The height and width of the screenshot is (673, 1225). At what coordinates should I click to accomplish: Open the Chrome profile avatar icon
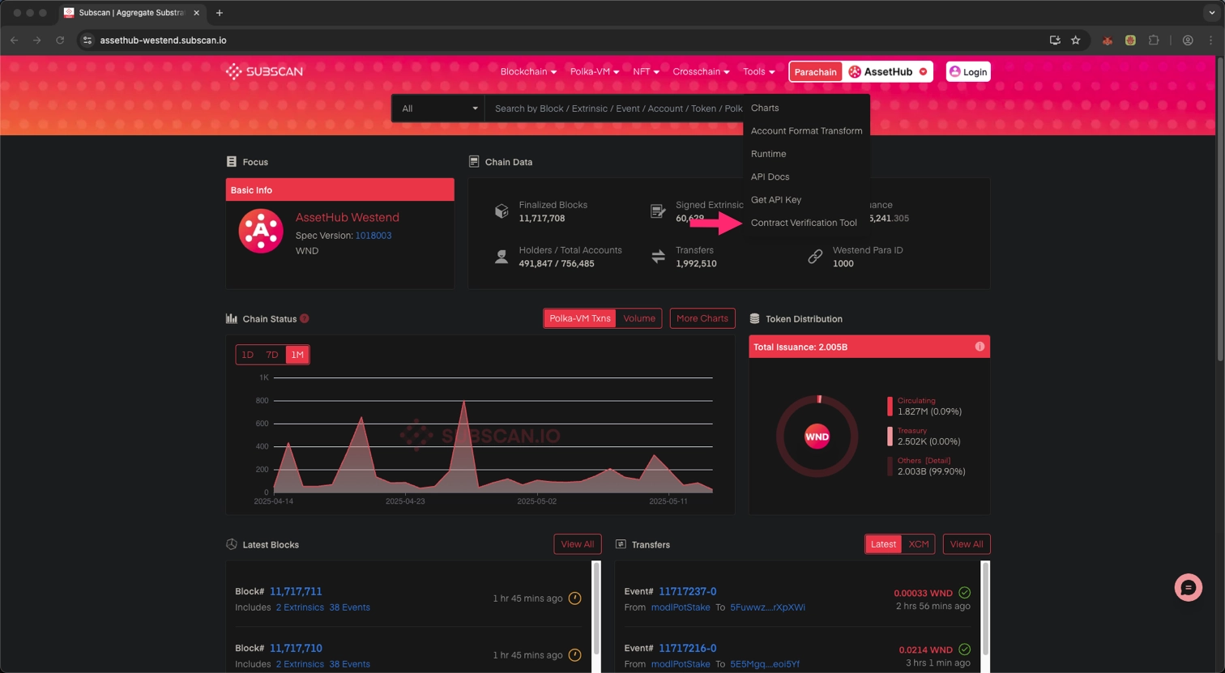point(1188,40)
